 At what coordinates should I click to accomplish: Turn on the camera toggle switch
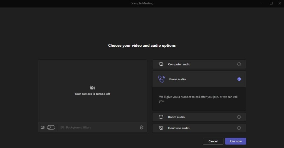coord(51,128)
